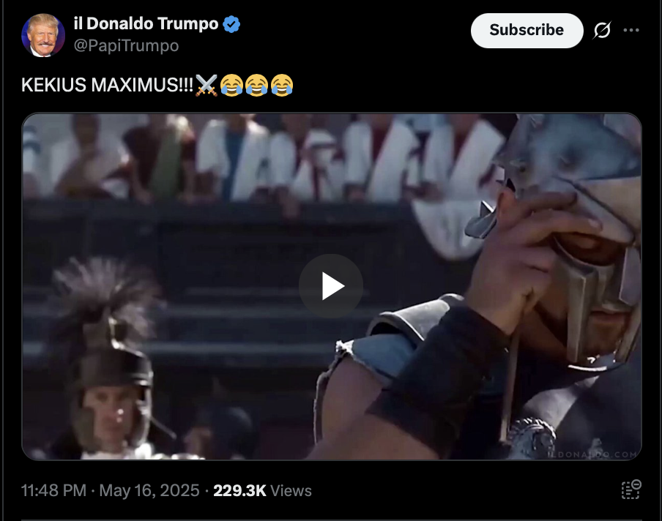Open the @PapiTrumpo handle link
662x521 pixels.
(126, 45)
